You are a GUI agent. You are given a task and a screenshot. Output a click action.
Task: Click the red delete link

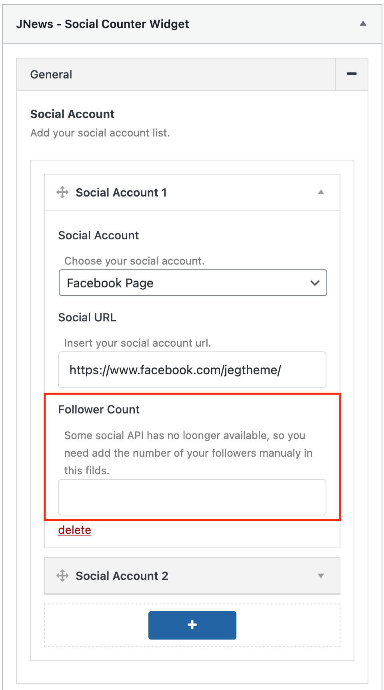(75, 530)
